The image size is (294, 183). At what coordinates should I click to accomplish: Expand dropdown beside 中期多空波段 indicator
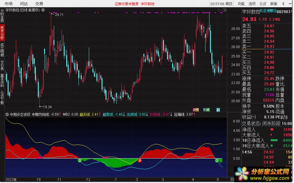click(7, 114)
